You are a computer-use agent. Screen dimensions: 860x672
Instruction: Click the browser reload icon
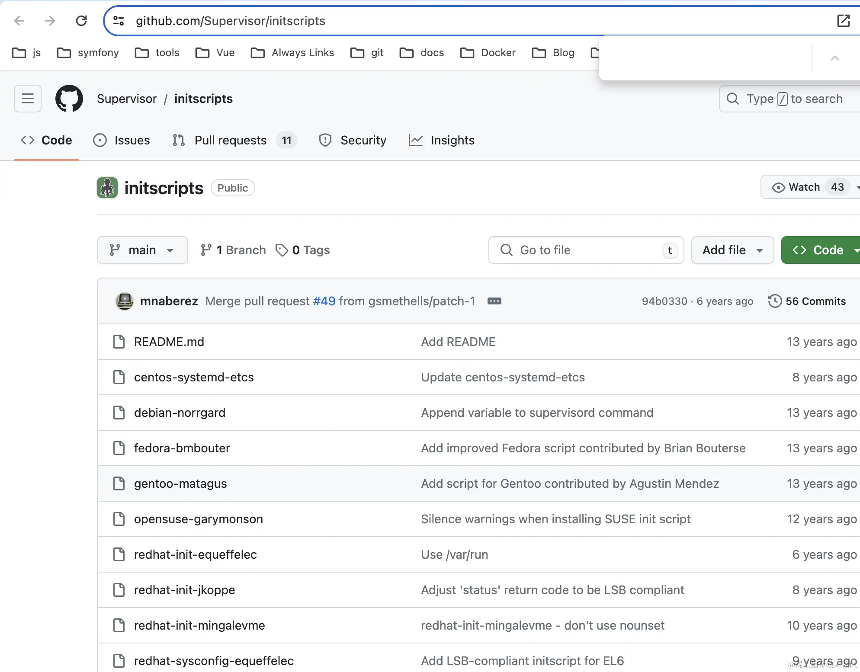(81, 21)
